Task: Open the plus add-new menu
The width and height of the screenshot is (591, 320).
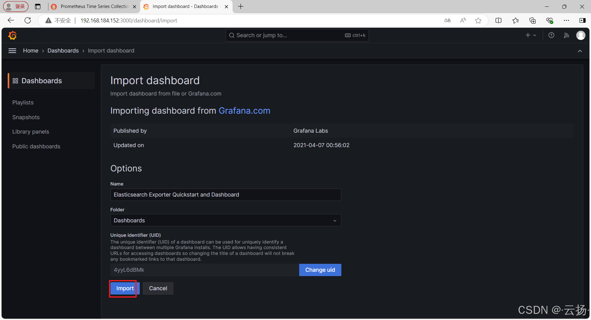Action: pos(531,35)
